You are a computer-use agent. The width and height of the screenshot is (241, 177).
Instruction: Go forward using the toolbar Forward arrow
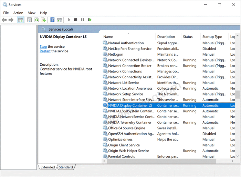pyautogui.click(x=11, y=20)
